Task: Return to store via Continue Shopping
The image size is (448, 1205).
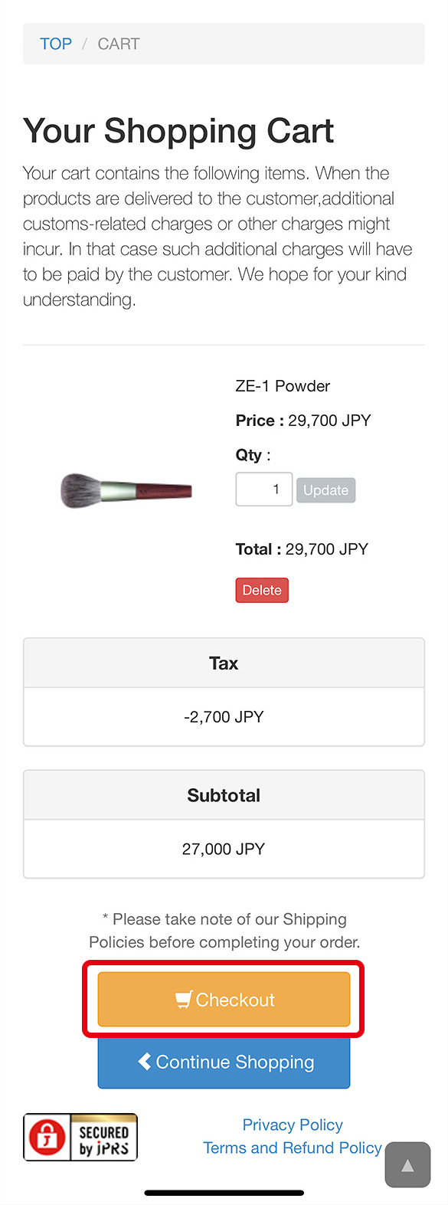Action: point(224,1063)
